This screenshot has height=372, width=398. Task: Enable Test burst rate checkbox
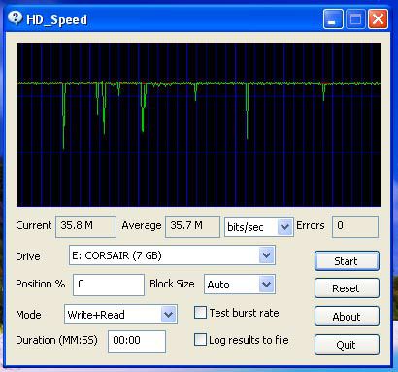click(x=200, y=313)
